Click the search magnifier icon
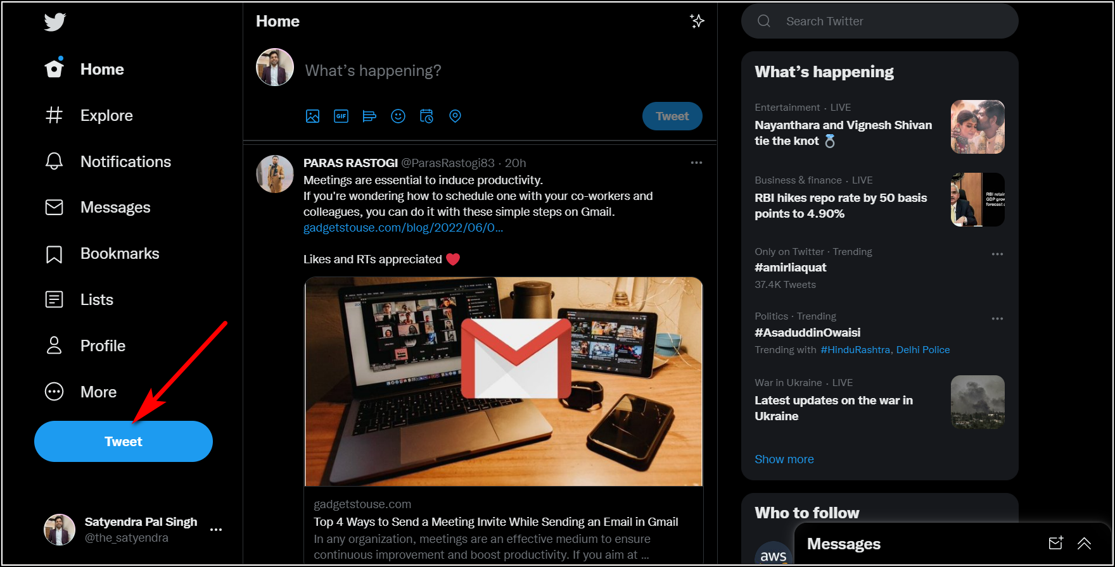1115x567 pixels. pos(764,22)
